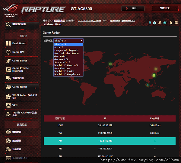
Task: Collapse the game list dropdown showing Diablo 3
Action: coord(68,41)
